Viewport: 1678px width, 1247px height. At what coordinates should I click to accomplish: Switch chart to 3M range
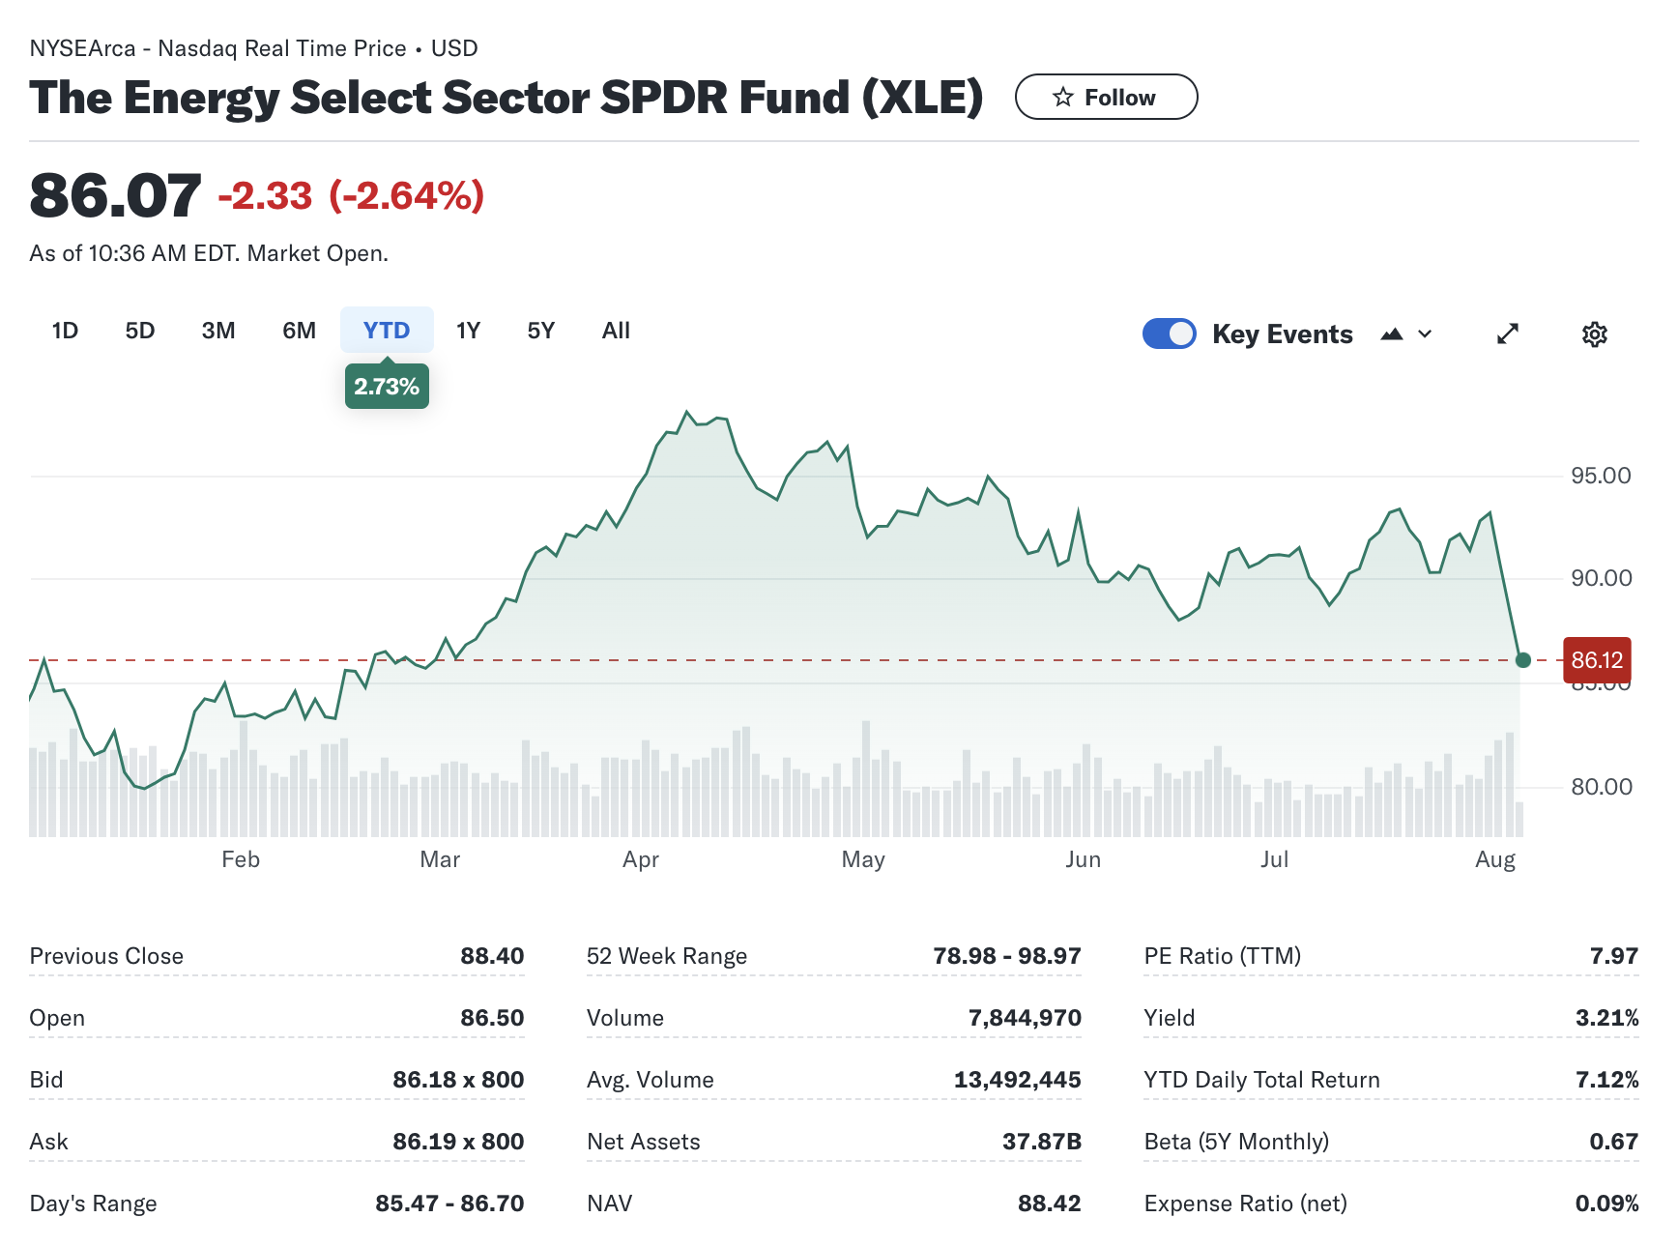[218, 331]
